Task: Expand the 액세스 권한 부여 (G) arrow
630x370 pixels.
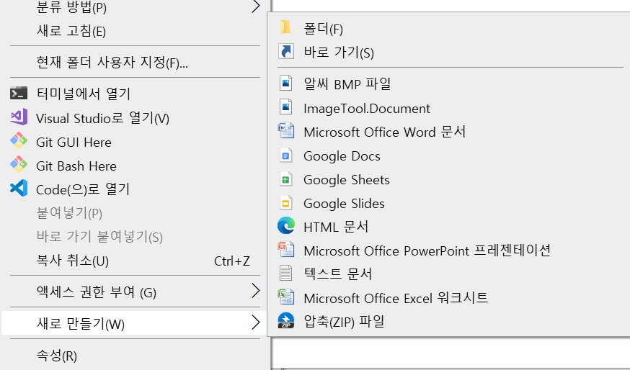Action: pos(256,291)
